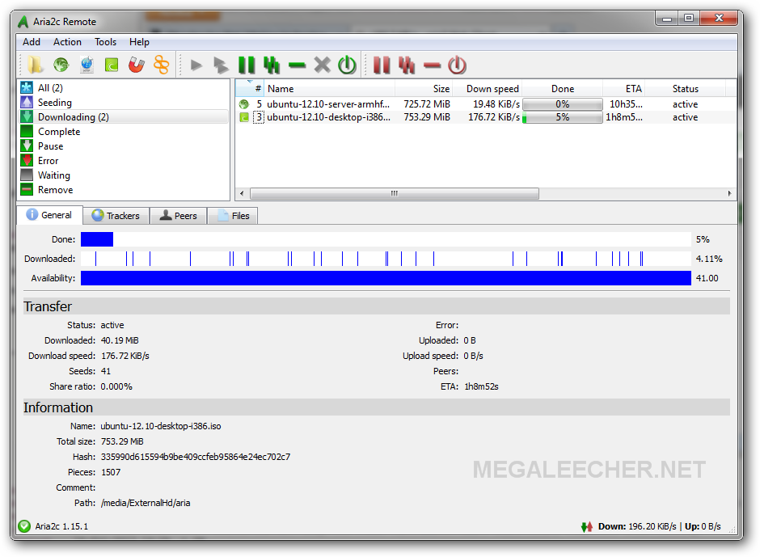Select the Remove filter
The height and width of the screenshot is (557, 760).
[123, 189]
